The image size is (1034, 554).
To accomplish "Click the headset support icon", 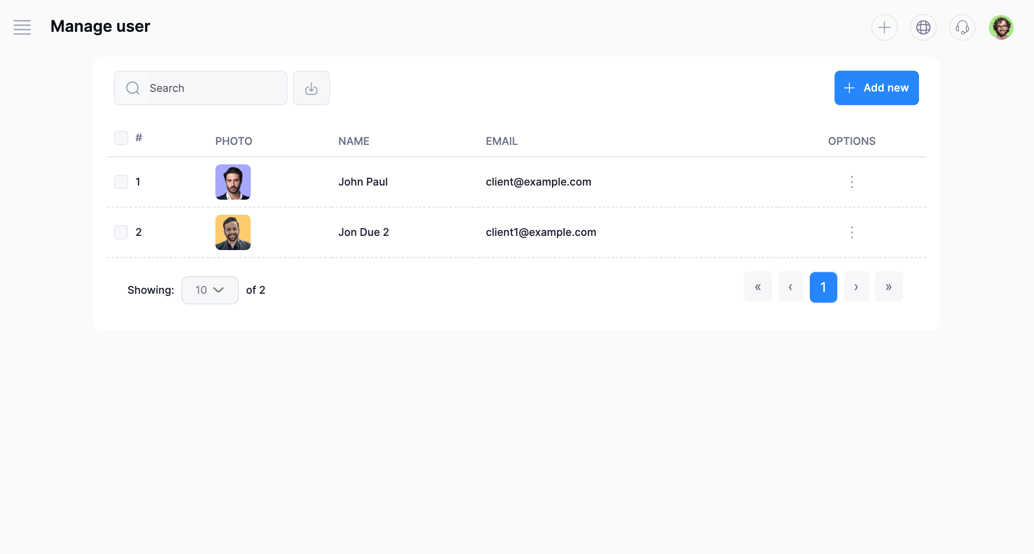I will point(962,27).
